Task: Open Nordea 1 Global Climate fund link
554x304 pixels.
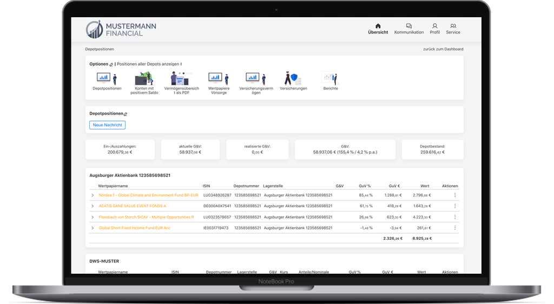Action: (x=148, y=195)
